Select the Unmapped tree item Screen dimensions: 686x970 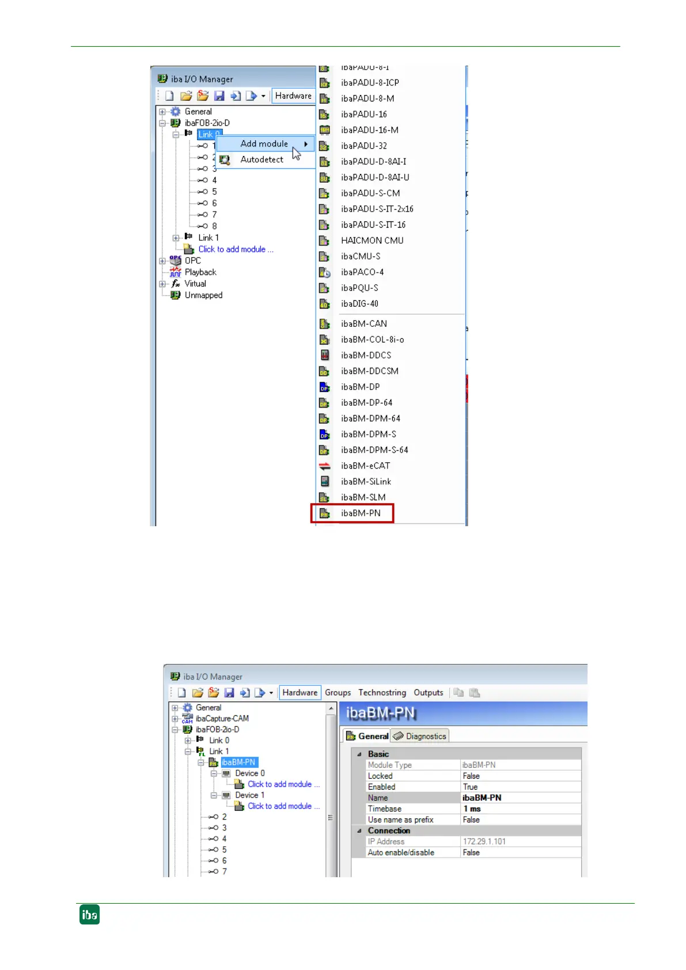tap(203, 295)
